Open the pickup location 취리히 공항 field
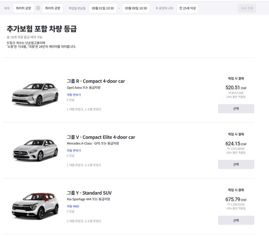The image size is (269, 237). 24,8
